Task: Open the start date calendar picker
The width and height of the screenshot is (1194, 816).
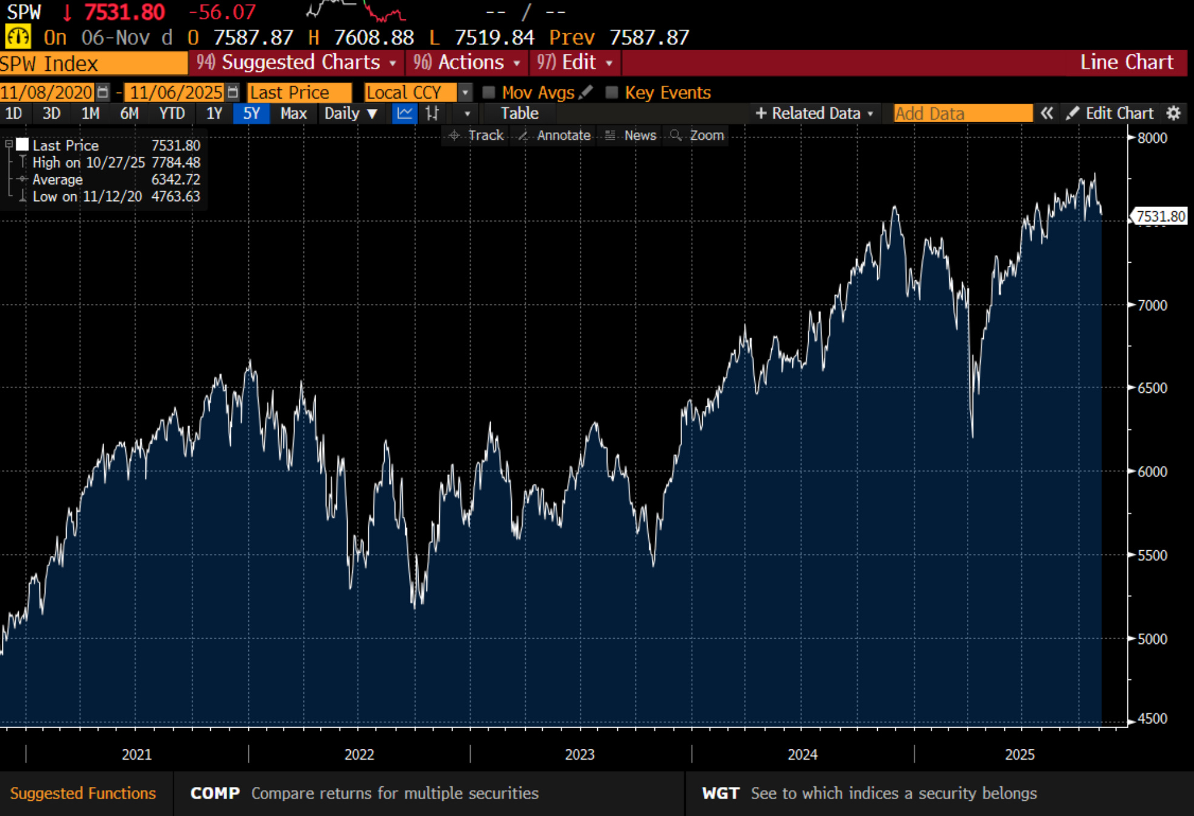Action: pyautogui.click(x=103, y=93)
